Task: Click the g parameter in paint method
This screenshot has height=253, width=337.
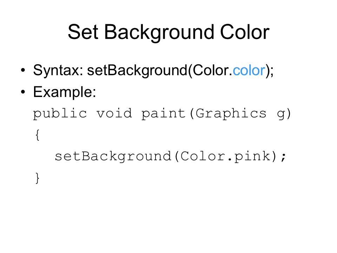Action: tap(281, 115)
